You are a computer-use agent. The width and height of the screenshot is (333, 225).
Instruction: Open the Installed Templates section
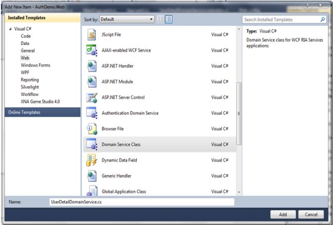point(43,18)
